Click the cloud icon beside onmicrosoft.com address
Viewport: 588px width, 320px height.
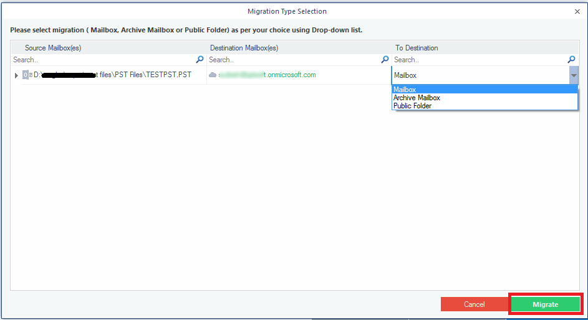[x=213, y=75]
